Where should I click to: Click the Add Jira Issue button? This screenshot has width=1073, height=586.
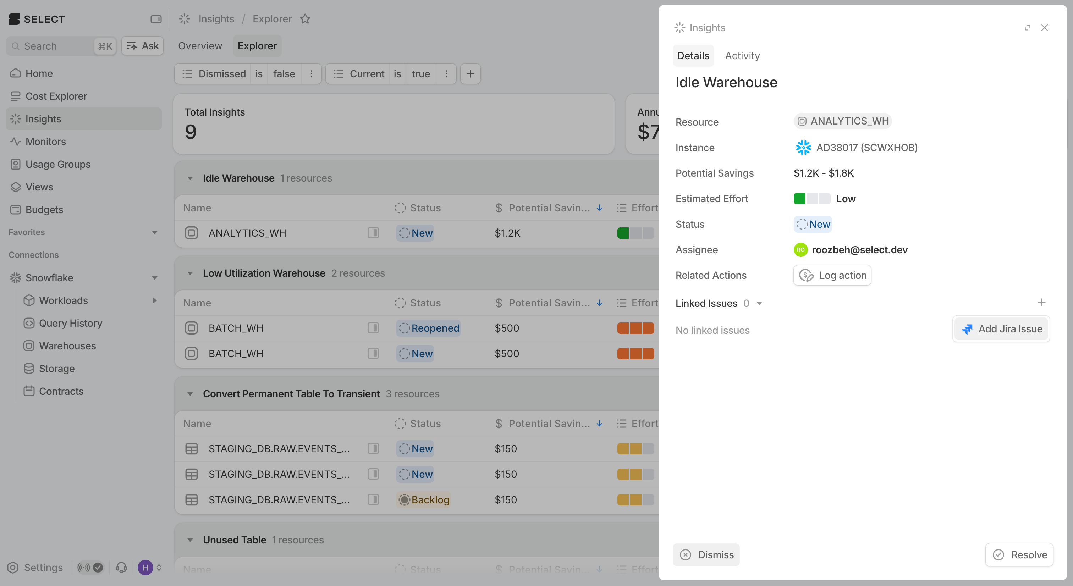coord(1002,329)
